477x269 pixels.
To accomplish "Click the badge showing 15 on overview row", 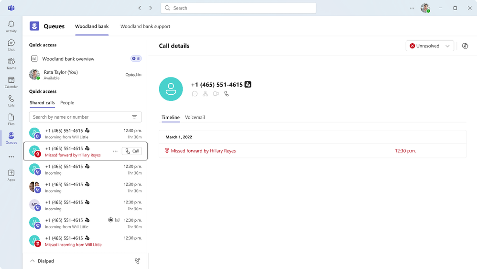I will [x=136, y=58].
